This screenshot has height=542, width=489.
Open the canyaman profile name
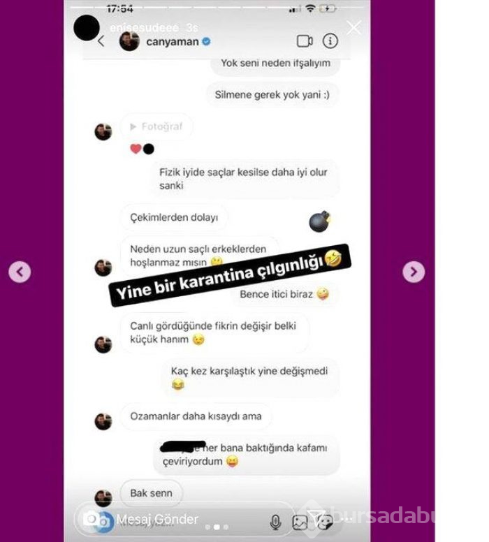173,42
